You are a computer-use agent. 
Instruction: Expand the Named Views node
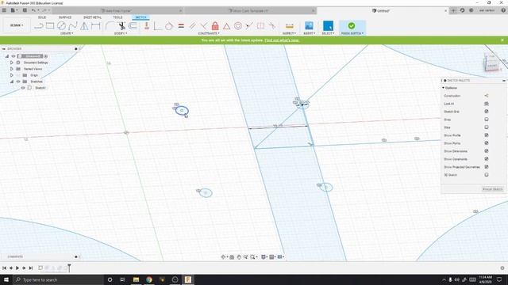click(12, 69)
